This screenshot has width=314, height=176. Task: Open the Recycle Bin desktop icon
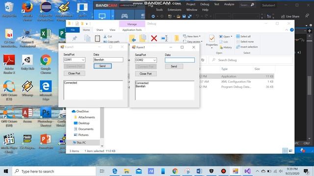point(9,9)
